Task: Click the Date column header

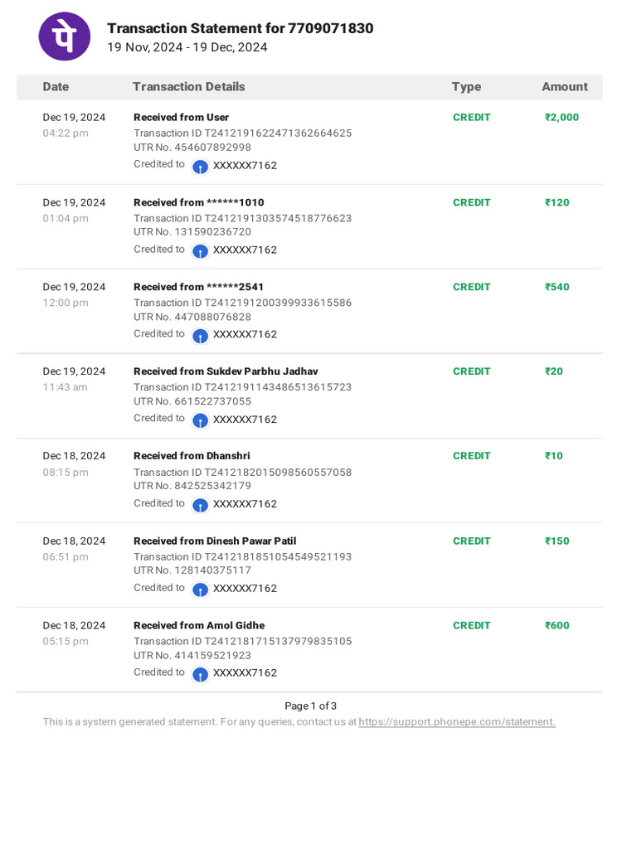Action: pyautogui.click(x=56, y=87)
